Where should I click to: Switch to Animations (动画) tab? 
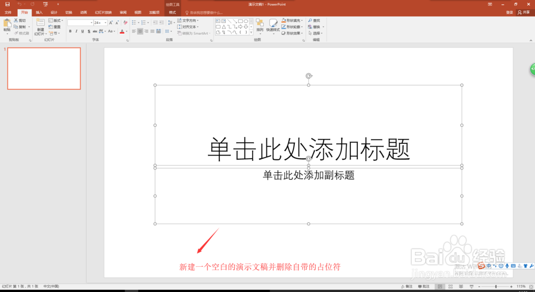point(83,13)
